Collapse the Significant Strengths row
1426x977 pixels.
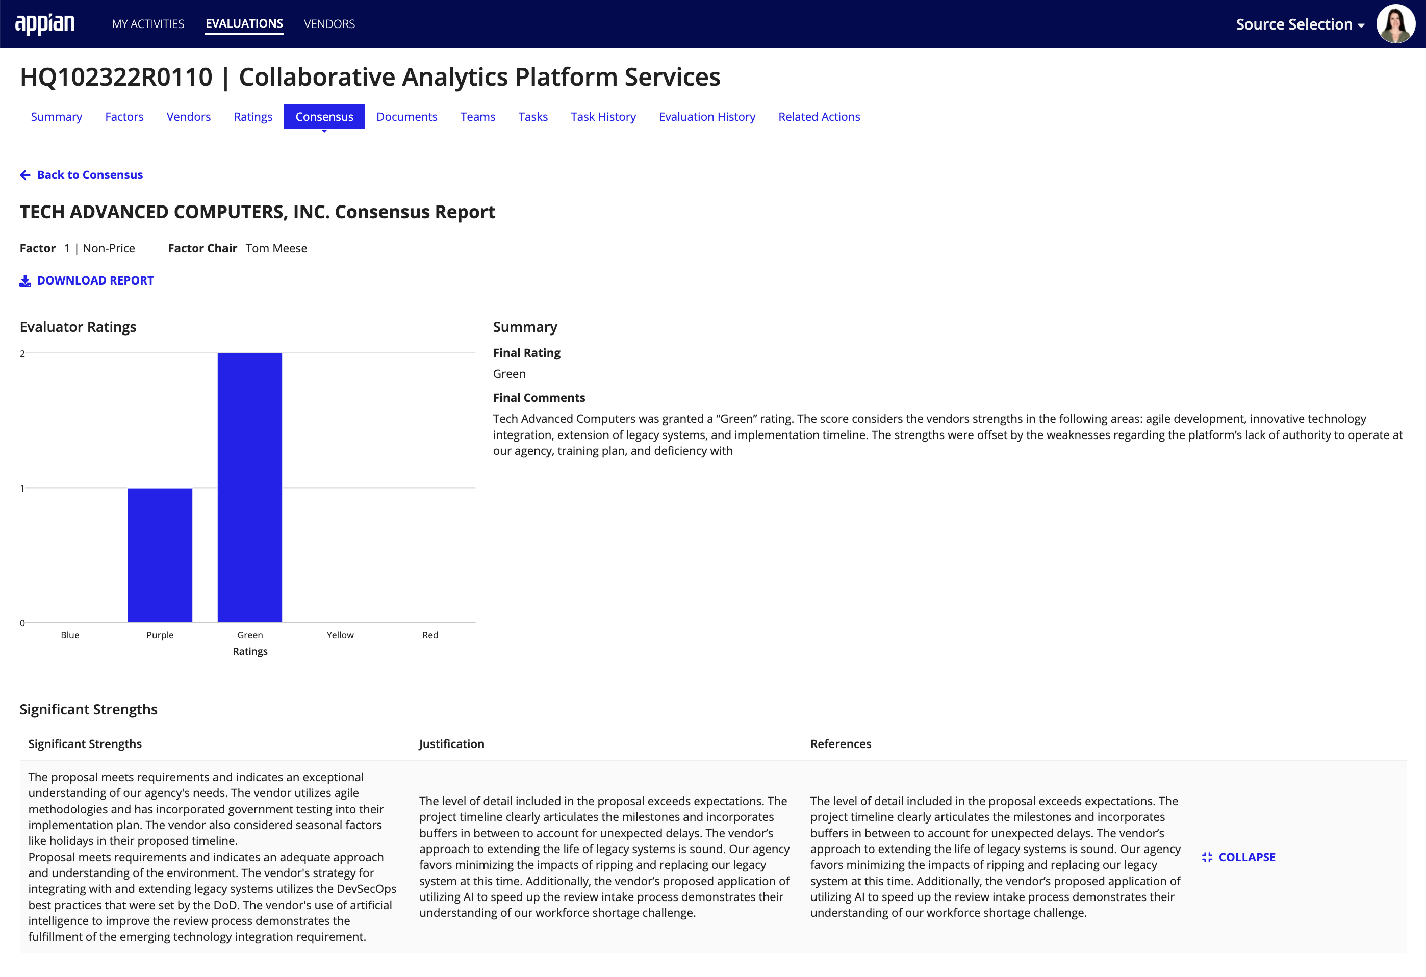click(x=1238, y=857)
